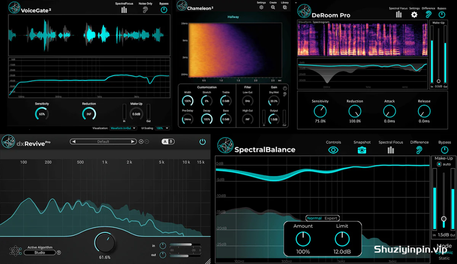The image size is (457, 264).
Task: Click dxRevive in gain knob
Action: [x=162, y=246]
